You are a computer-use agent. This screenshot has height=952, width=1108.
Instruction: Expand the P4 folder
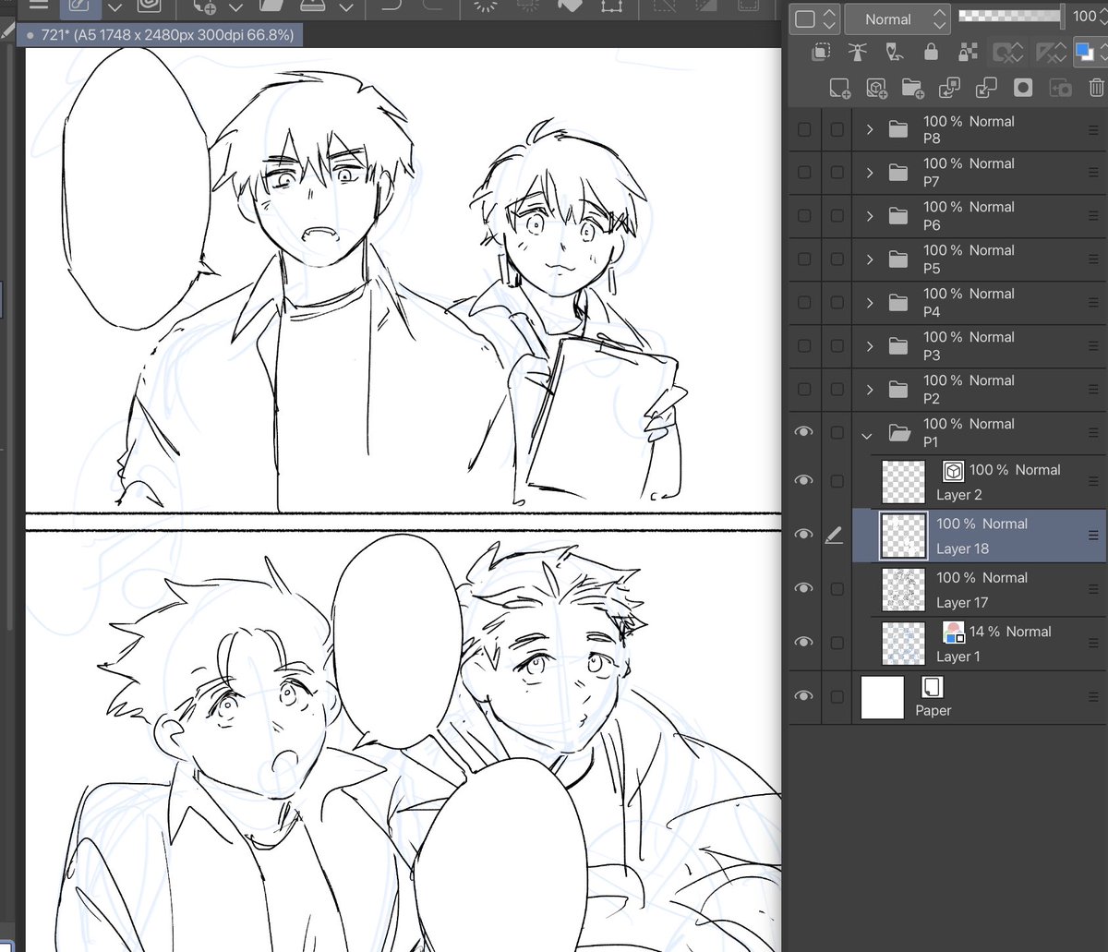tap(869, 303)
